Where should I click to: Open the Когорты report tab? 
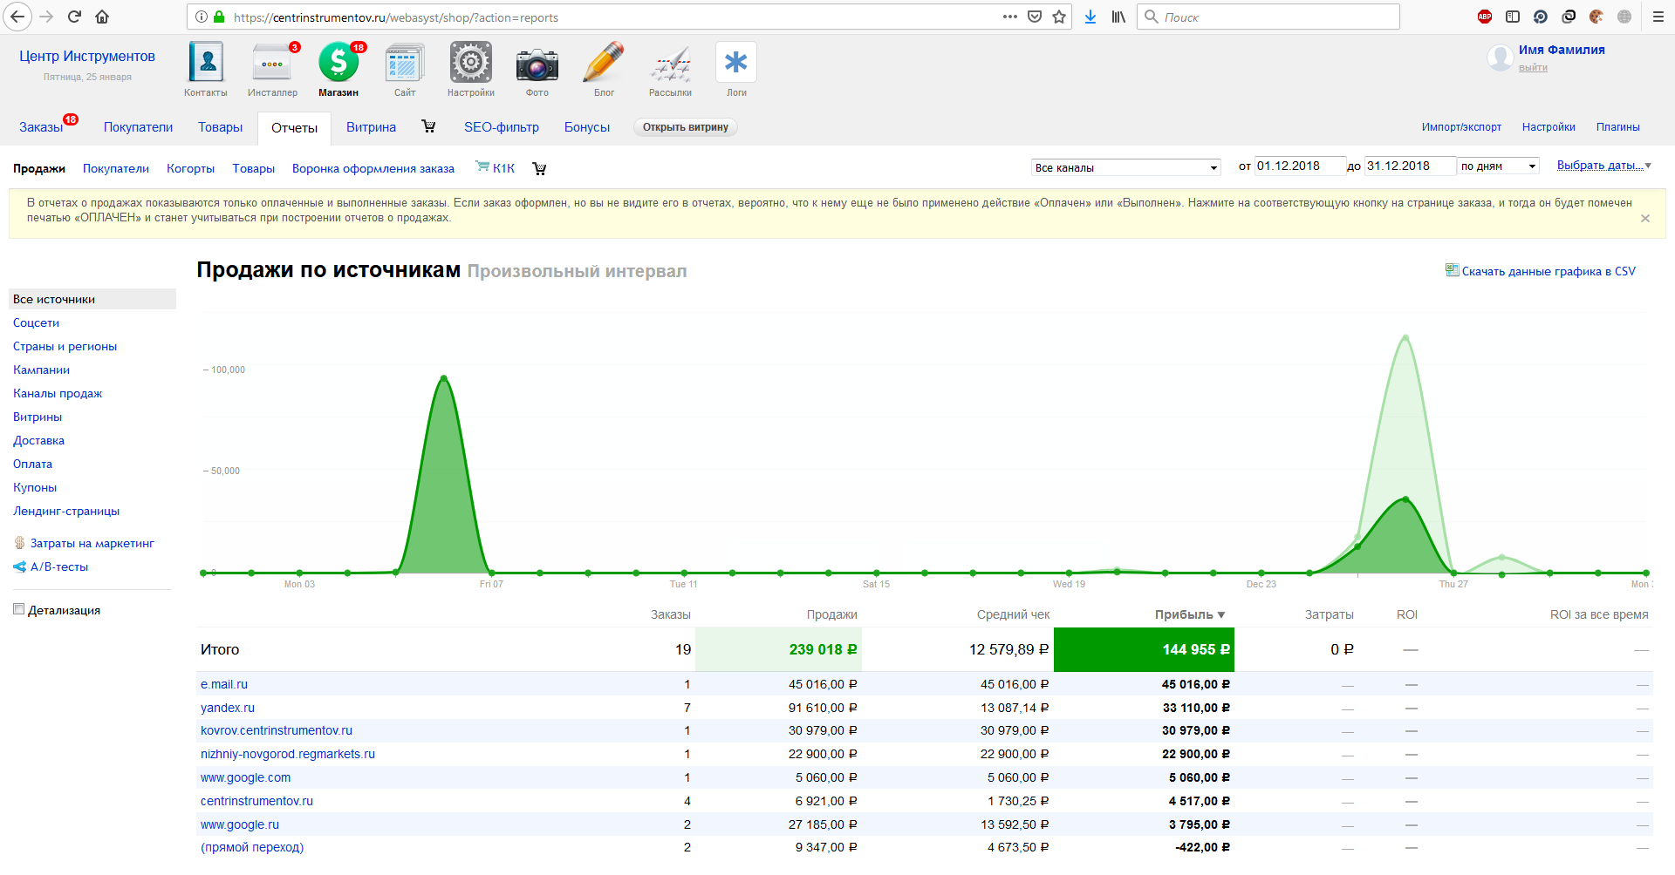[190, 169]
